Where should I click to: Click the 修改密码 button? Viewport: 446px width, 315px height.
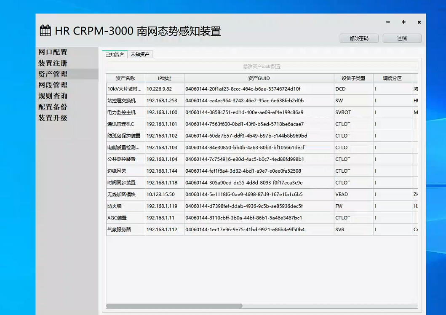tap(359, 38)
